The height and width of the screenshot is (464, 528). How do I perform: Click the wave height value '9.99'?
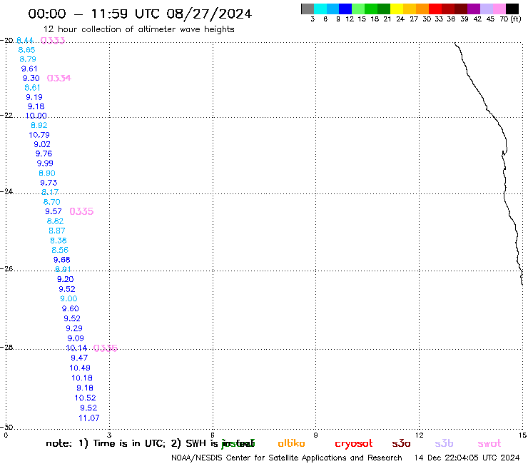coord(45,163)
